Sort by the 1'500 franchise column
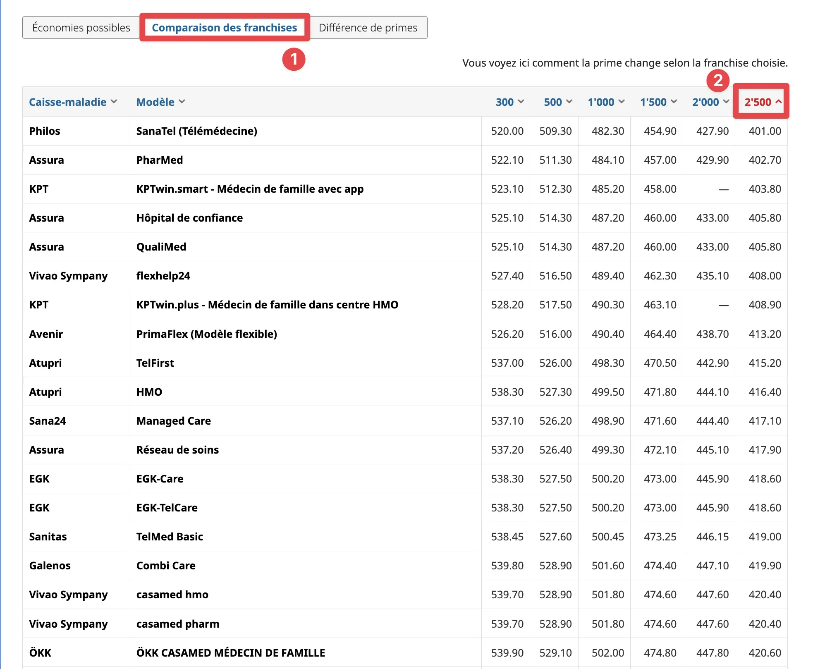The width and height of the screenshot is (813, 669). coord(658,102)
